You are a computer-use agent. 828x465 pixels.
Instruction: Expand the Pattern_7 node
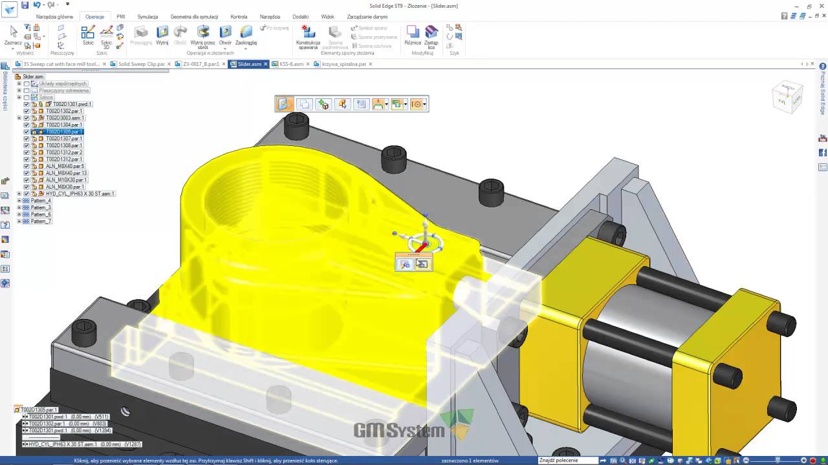pyautogui.click(x=19, y=222)
